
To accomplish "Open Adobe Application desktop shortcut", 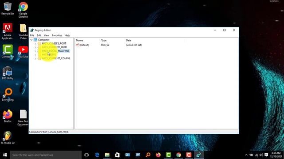I will 8,31.
